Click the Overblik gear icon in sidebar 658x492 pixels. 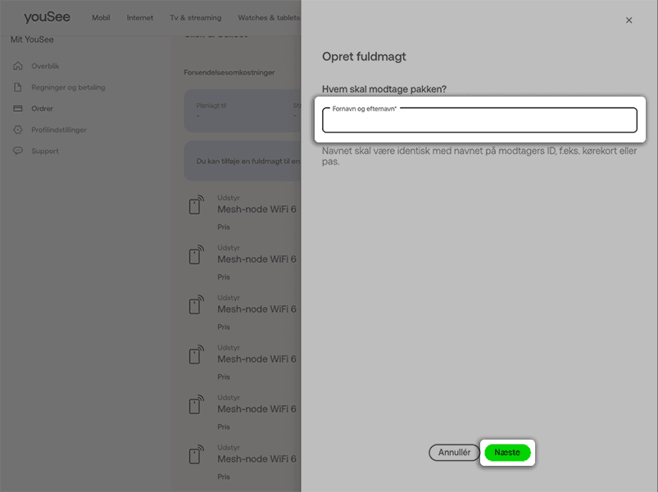[x=17, y=66]
